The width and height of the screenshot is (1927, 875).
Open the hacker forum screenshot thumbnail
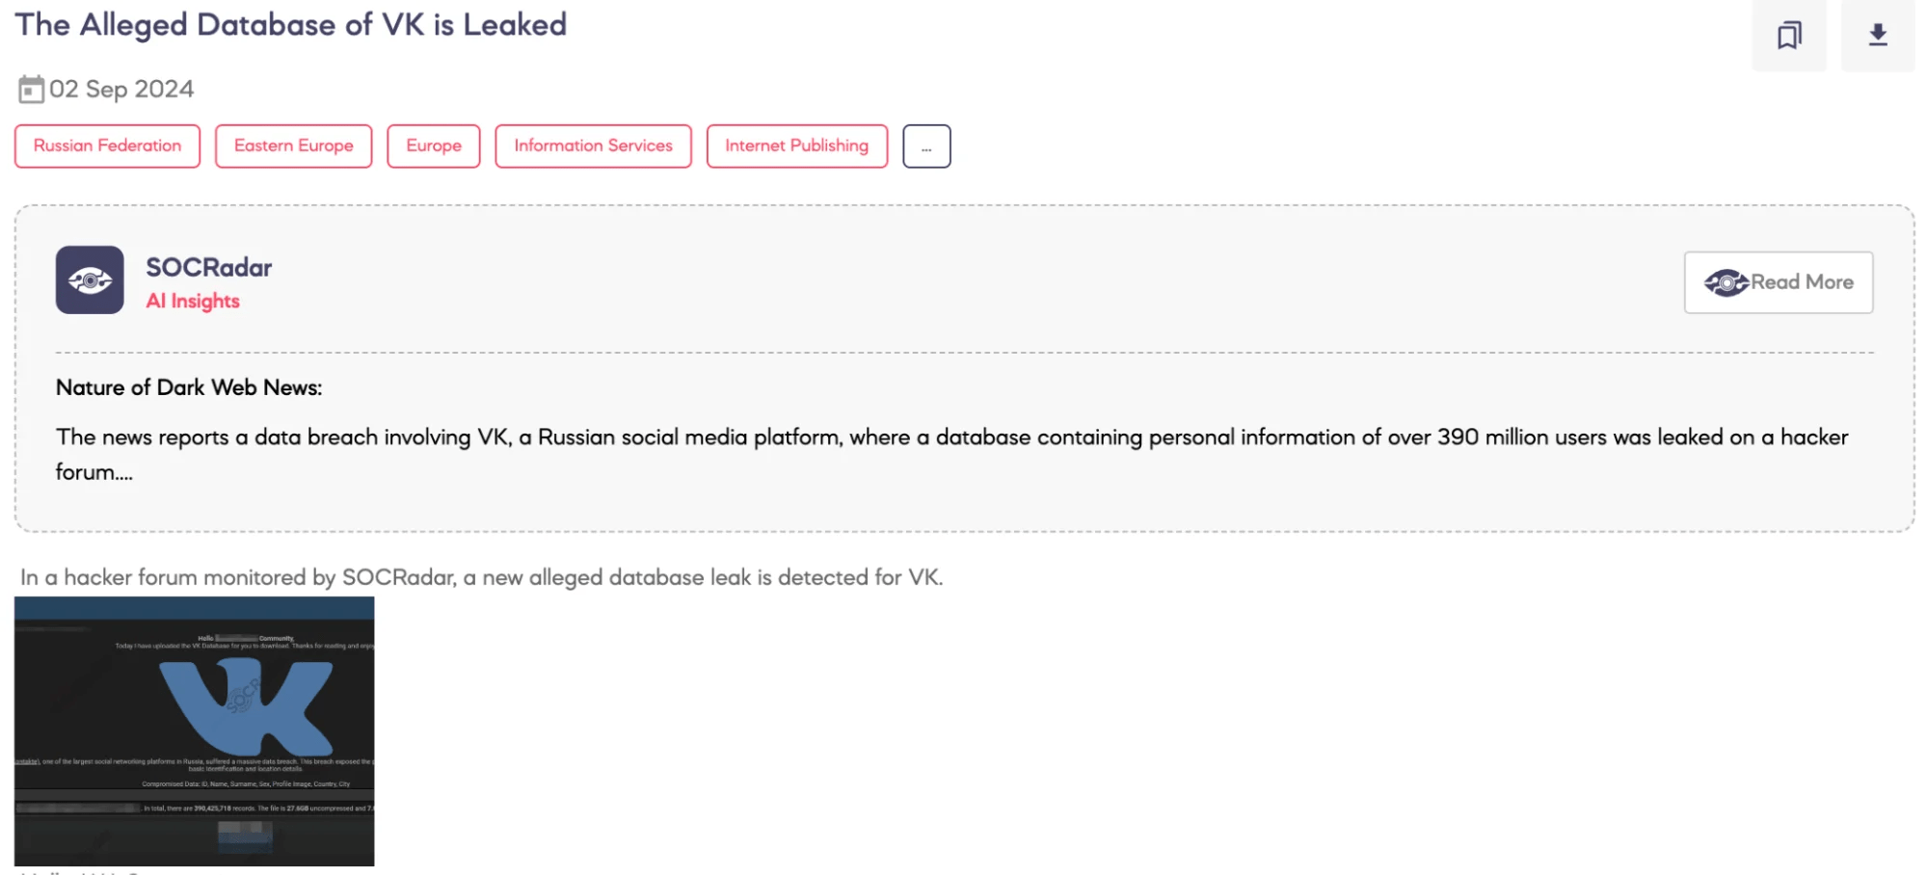(194, 728)
